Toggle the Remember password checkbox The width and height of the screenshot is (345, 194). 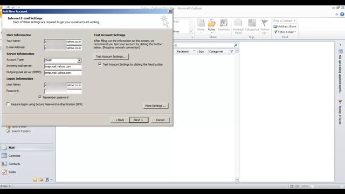(40, 97)
